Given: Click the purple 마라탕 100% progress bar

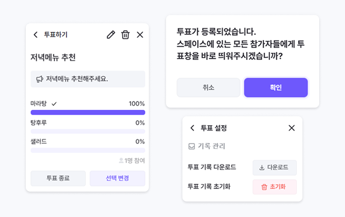Looking at the screenshot, I should [88, 112].
